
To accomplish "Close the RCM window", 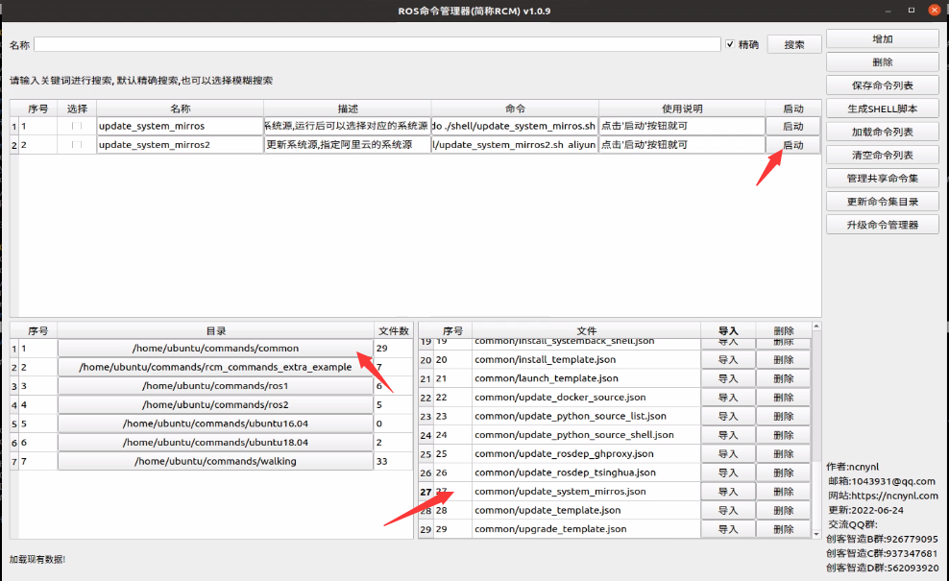I will tap(935, 11).
